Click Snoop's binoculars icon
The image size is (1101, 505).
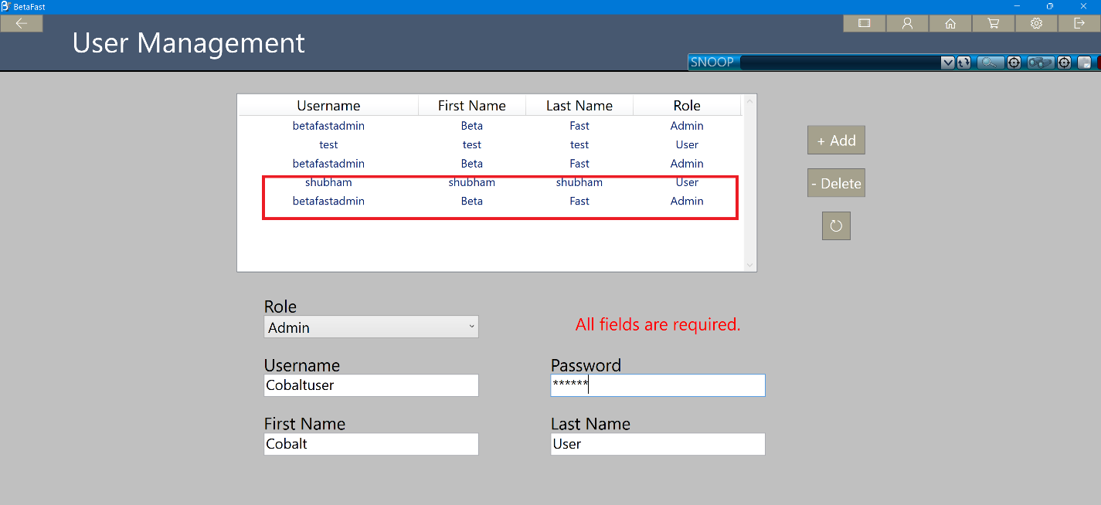coord(1041,63)
